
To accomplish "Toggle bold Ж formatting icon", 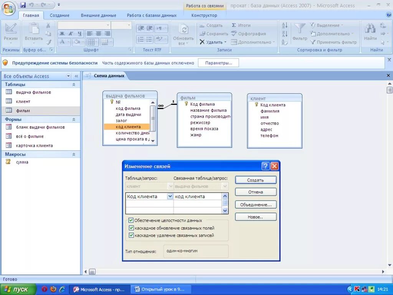I will click(x=62, y=33).
